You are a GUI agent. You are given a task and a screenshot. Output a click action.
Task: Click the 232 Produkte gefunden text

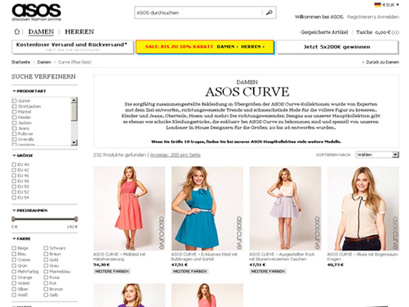120,155
